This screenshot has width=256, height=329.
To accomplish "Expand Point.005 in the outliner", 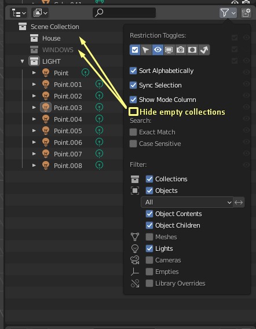I will tap(34, 130).
